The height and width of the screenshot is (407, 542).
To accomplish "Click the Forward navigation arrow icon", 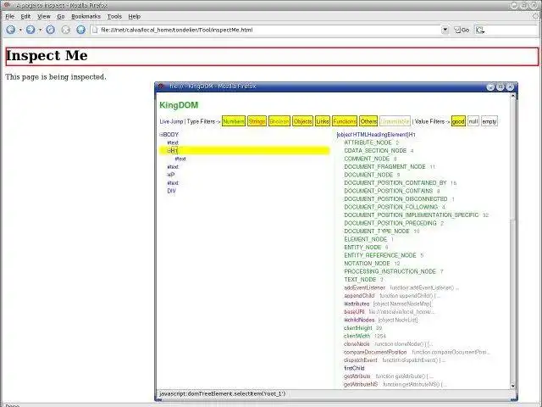I will (30, 30).
